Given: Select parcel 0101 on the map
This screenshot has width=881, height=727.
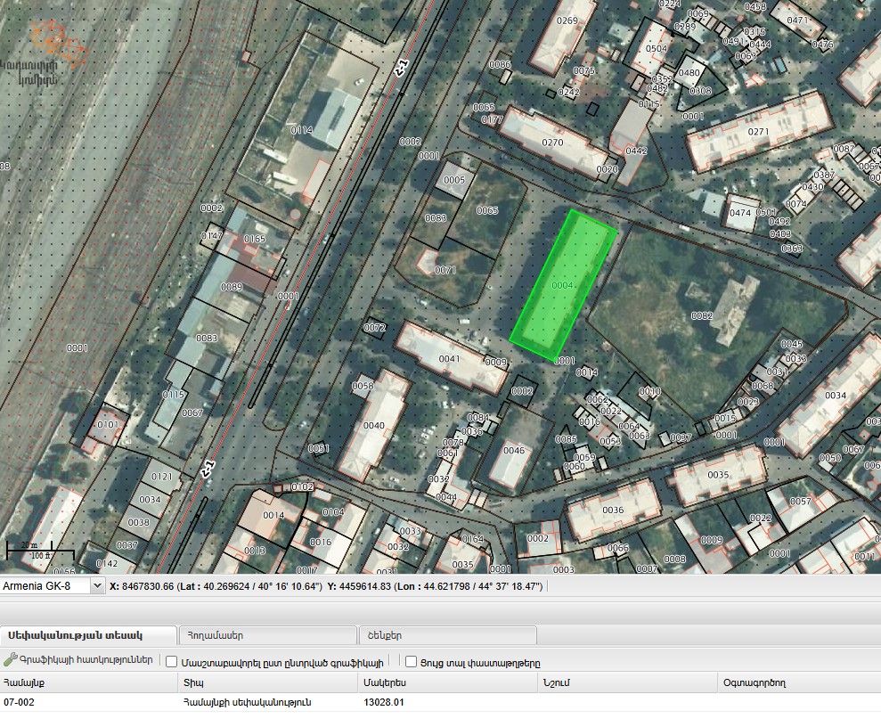Looking at the screenshot, I should click(108, 425).
